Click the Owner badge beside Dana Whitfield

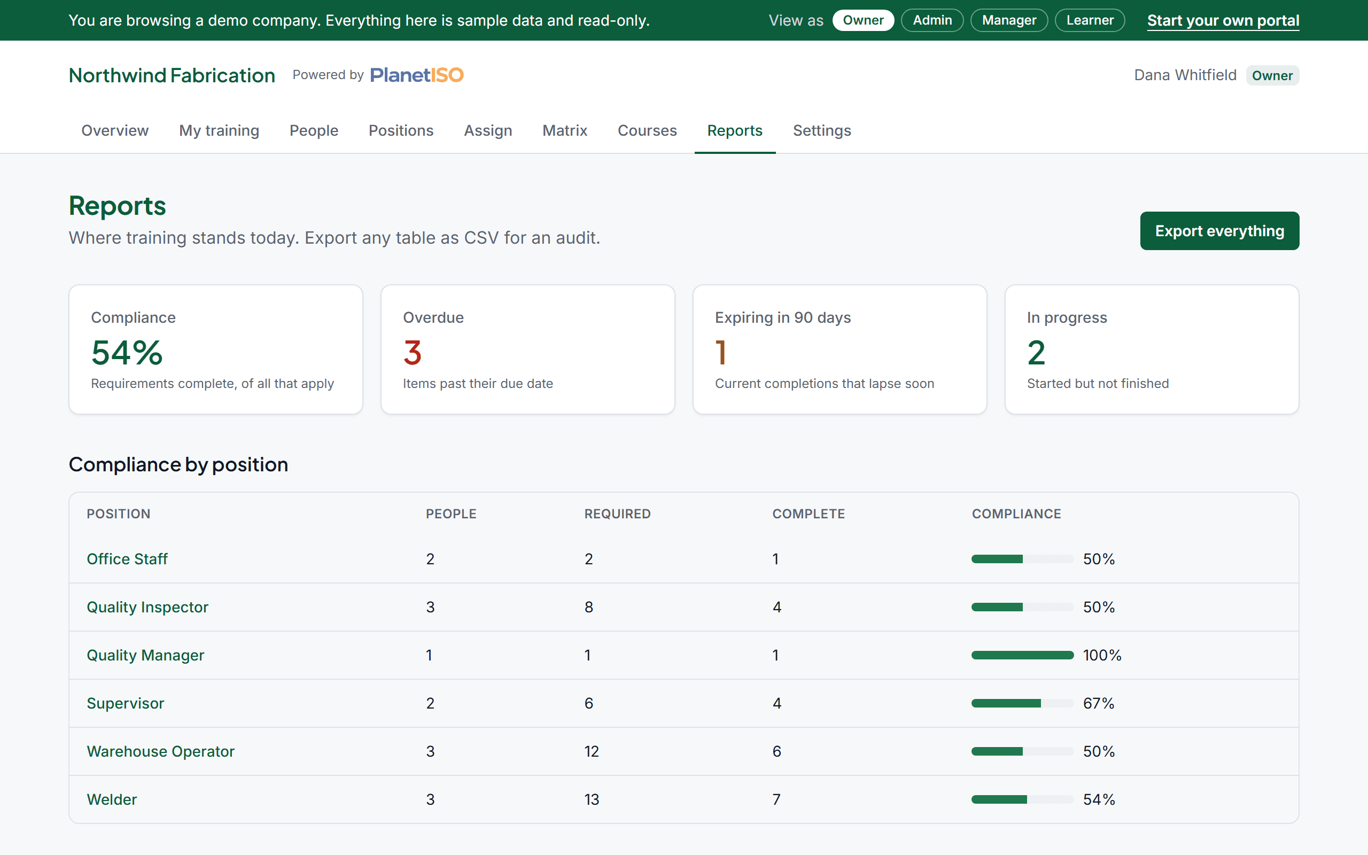pyautogui.click(x=1272, y=75)
